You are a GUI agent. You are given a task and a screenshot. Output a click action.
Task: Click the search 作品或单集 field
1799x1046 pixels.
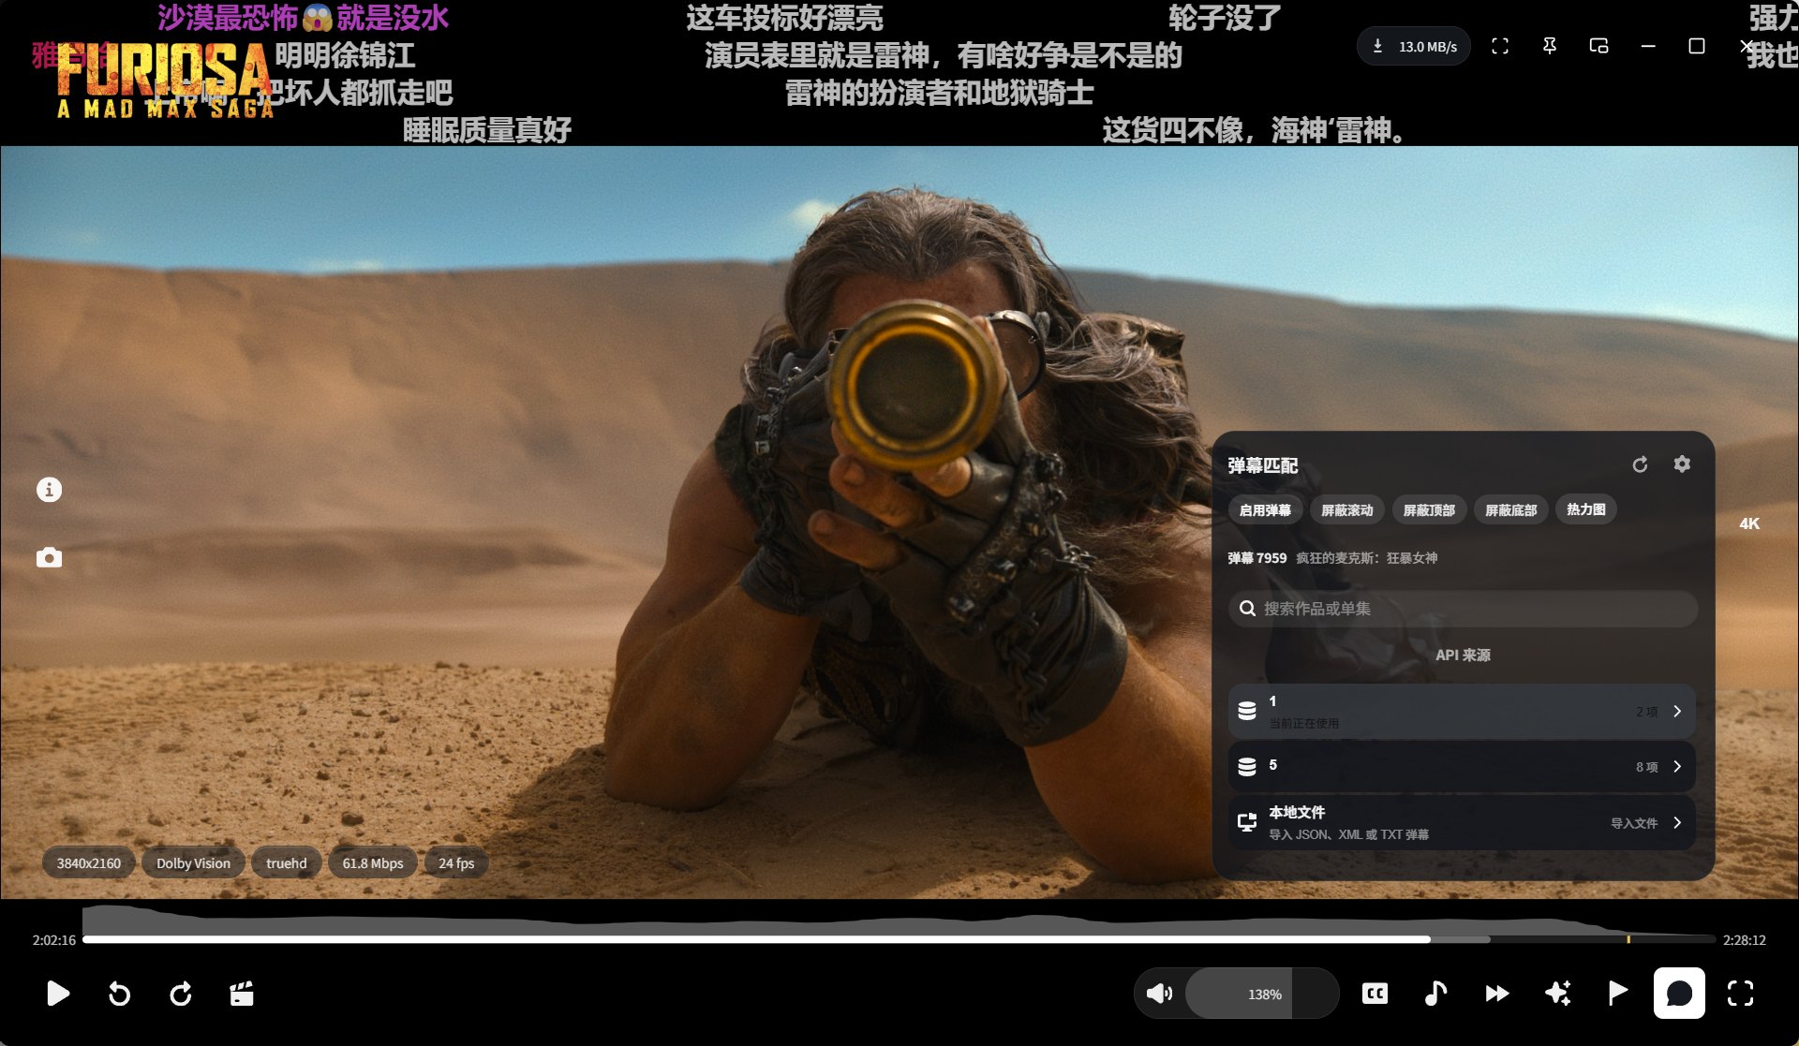pyautogui.click(x=1463, y=609)
